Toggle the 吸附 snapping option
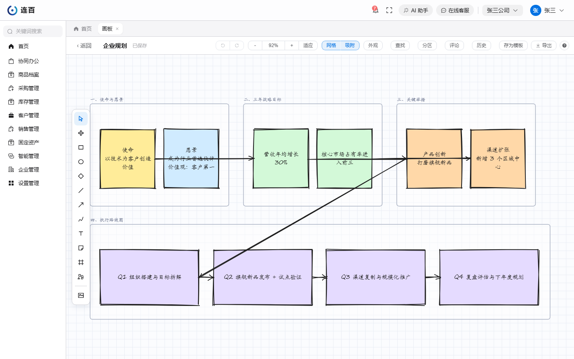The width and height of the screenshot is (574, 359). point(350,45)
